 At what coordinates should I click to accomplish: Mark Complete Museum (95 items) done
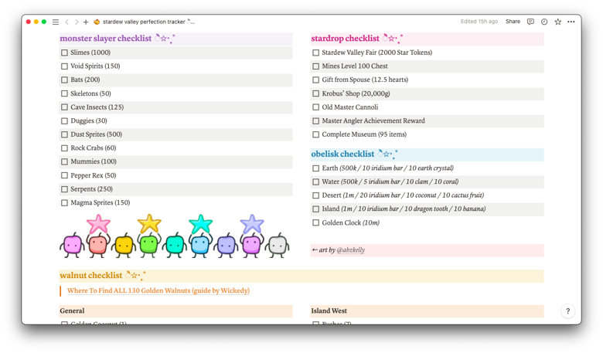point(315,134)
